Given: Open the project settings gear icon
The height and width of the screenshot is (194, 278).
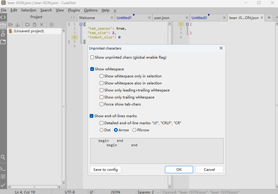Looking at the screenshot, I should click(52, 25).
